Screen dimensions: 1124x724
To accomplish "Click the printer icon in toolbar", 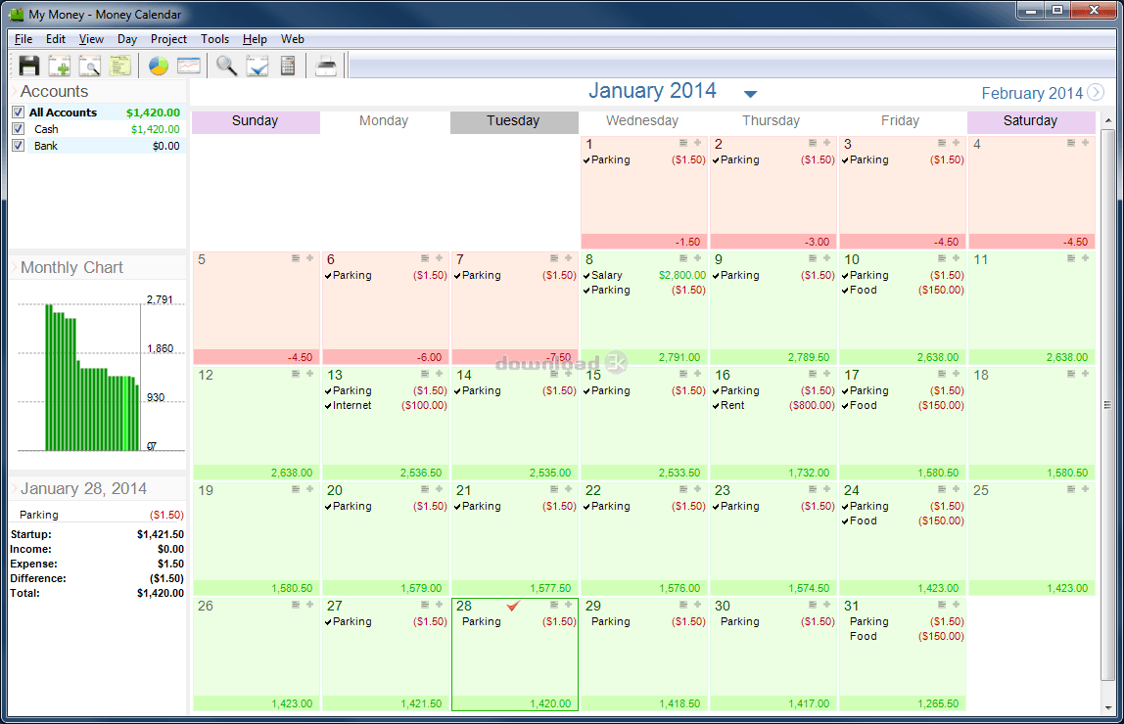I will click(327, 66).
